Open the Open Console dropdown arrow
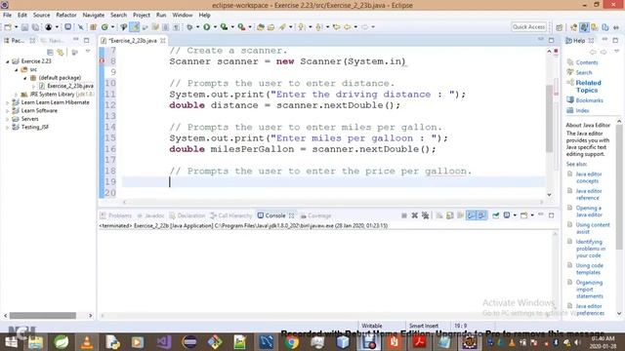The image size is (625, 351). tap(532, 215)
